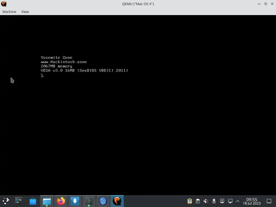Click the show desktop button
Viewport: 276px width, 207px height.
click(269, 201)
